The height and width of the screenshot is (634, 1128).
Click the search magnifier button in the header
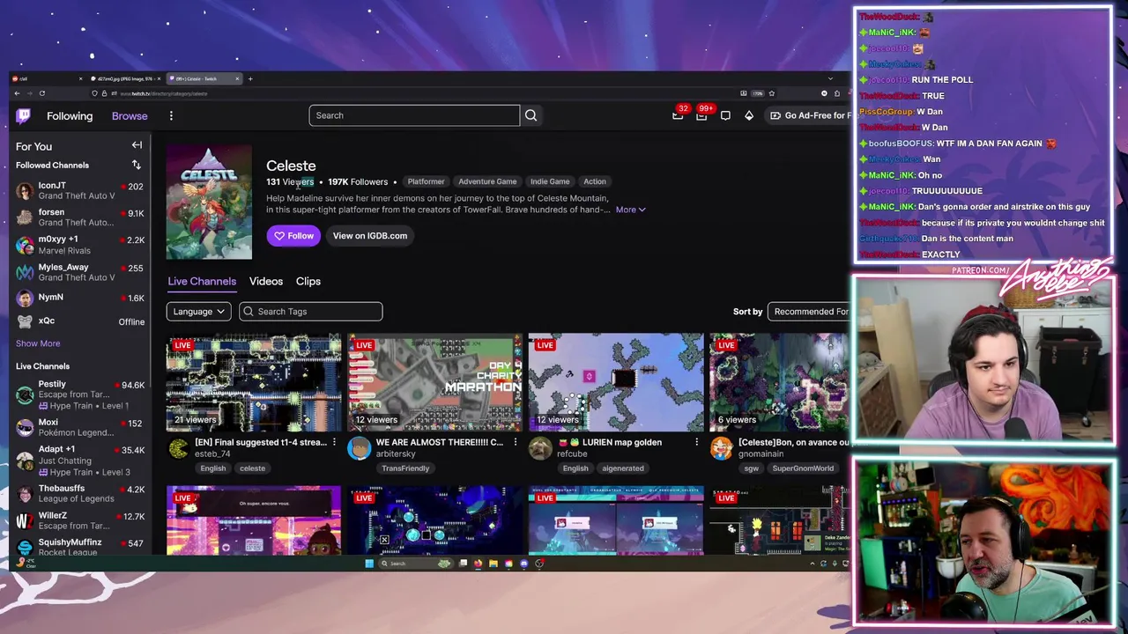[x=531, y=115]
